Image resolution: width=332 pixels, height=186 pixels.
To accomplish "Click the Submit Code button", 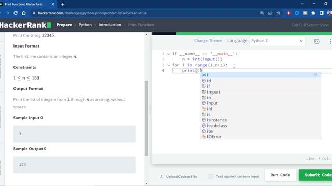I will pyautogui.click(x=315, y=175).
